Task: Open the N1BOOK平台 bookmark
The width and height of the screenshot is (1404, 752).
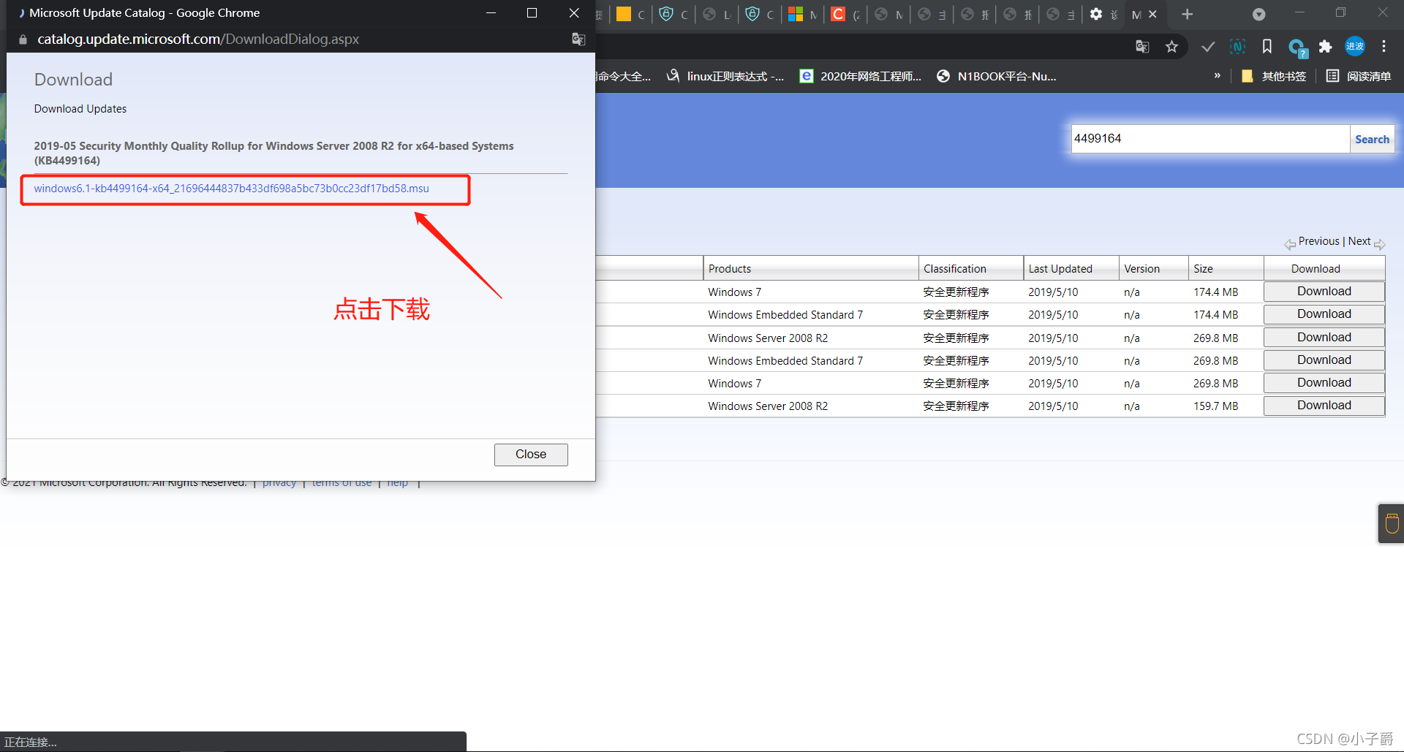Action: click(997, 76)
